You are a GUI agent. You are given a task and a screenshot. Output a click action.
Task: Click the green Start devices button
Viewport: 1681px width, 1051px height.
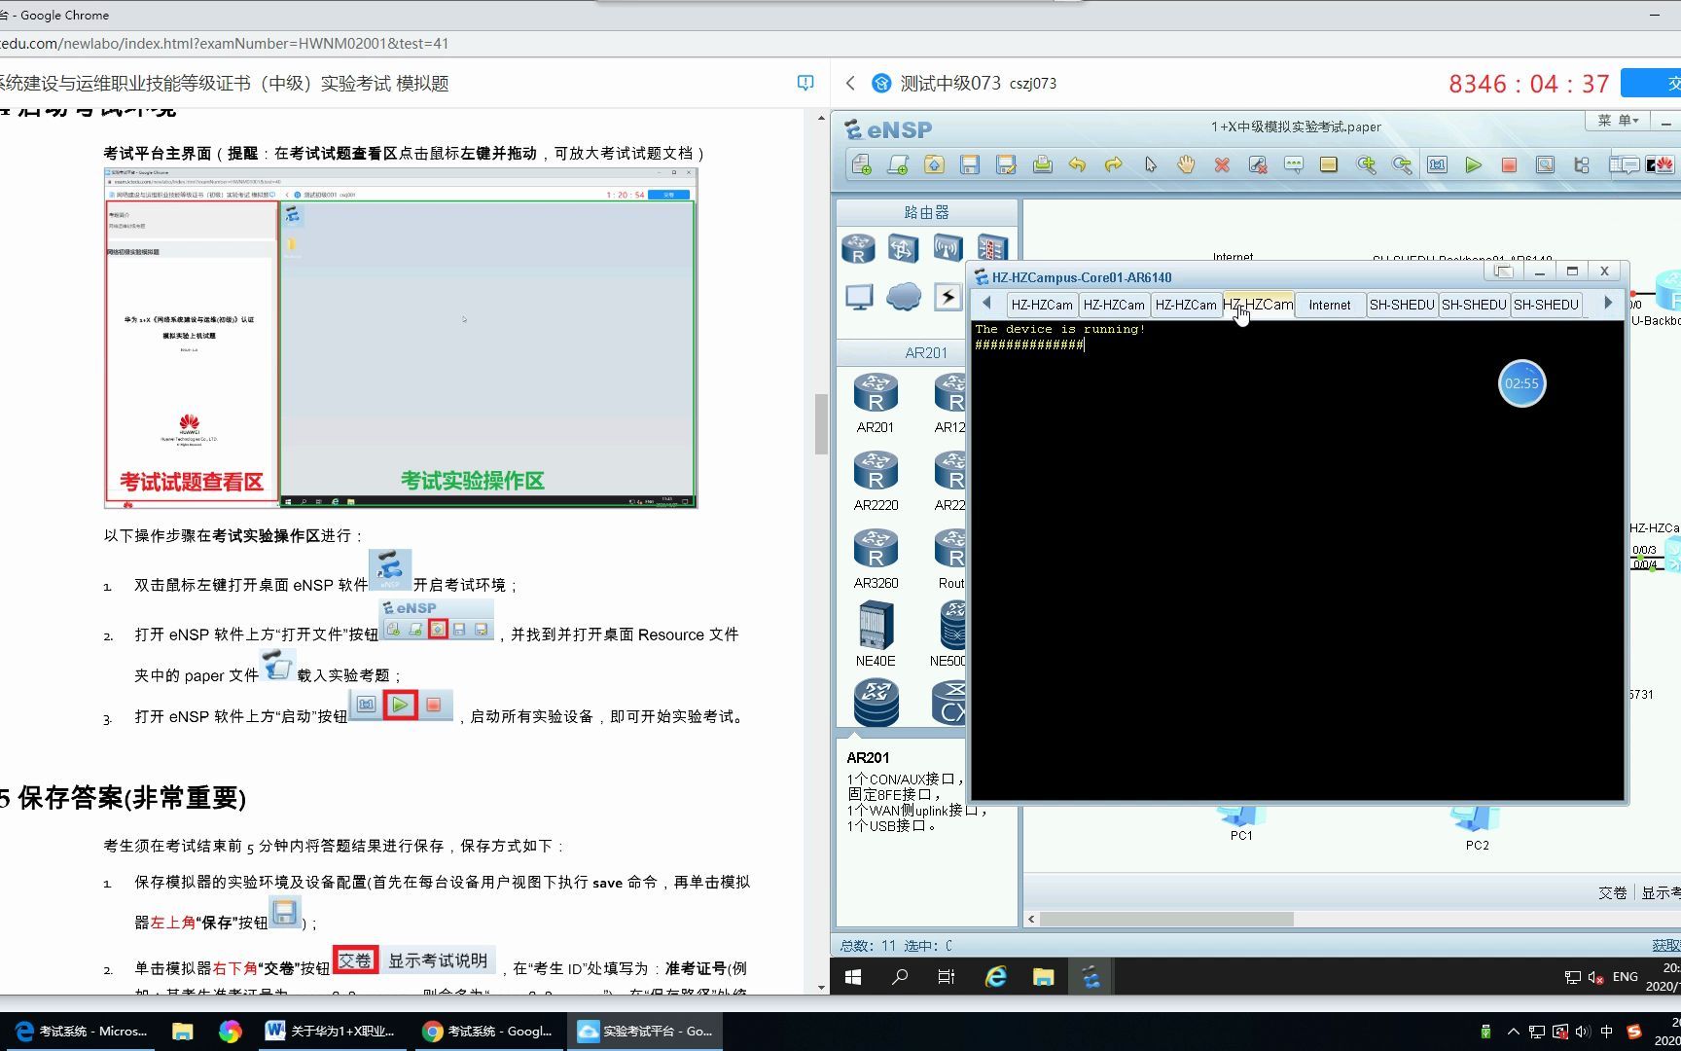(1474, 164)
